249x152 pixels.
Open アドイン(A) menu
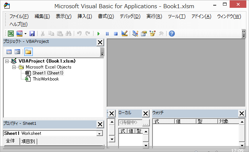click(x=201, y=16)
